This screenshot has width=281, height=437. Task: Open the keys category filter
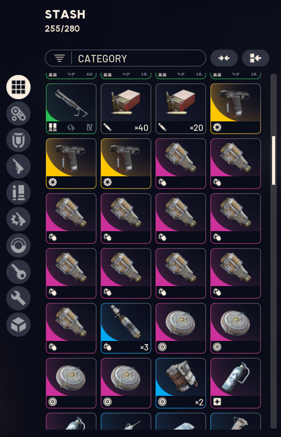pos(18,272)
